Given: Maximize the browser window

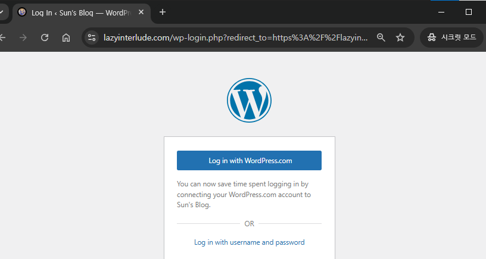Looking at the screenshot, I should coord(469,12).
